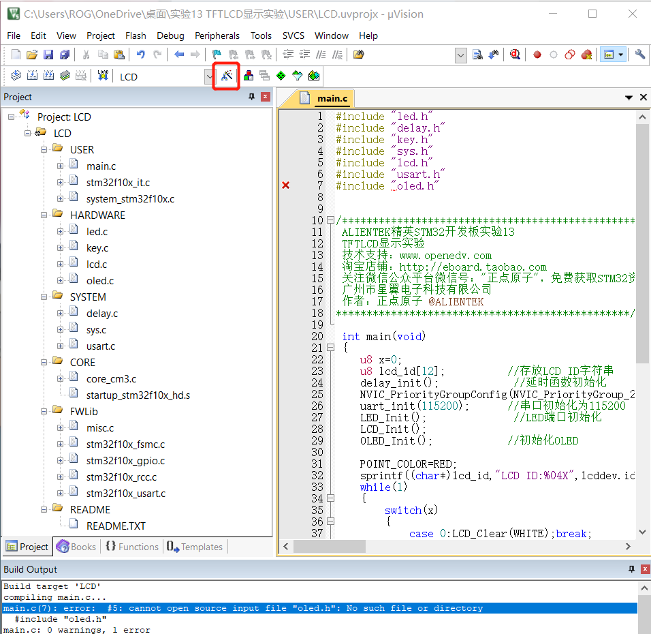Paste from clipboard toolbar icon

(x=119, y=55)
